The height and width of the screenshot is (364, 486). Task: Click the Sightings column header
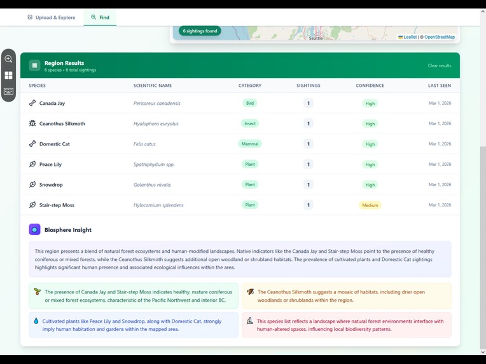[309, 85]
